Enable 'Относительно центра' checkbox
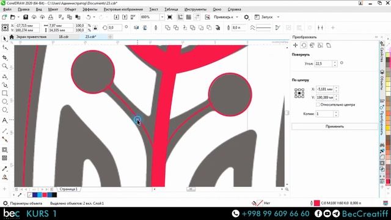This screenshot has height=220, width=391. [x=318, y=105]
